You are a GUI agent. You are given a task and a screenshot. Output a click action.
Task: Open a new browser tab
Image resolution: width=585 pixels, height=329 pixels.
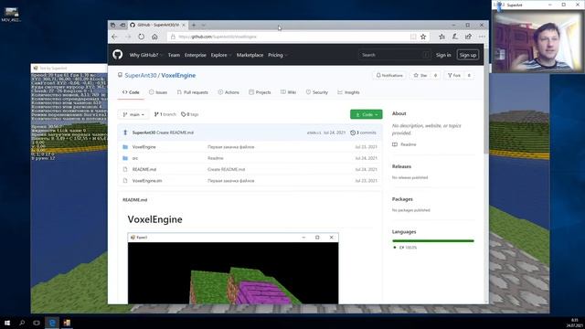pyautogui.click(x=194, y=25)
